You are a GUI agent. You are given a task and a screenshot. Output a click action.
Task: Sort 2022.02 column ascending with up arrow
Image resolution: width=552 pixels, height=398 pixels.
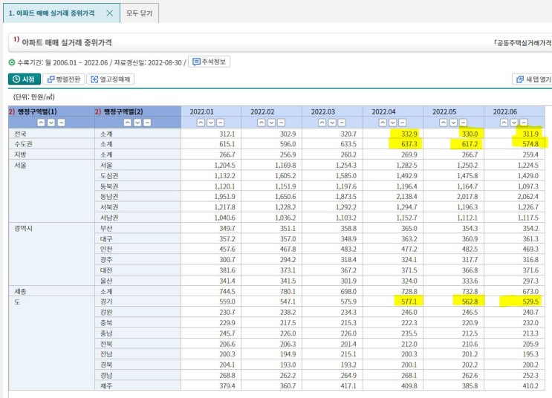[262, 123]
